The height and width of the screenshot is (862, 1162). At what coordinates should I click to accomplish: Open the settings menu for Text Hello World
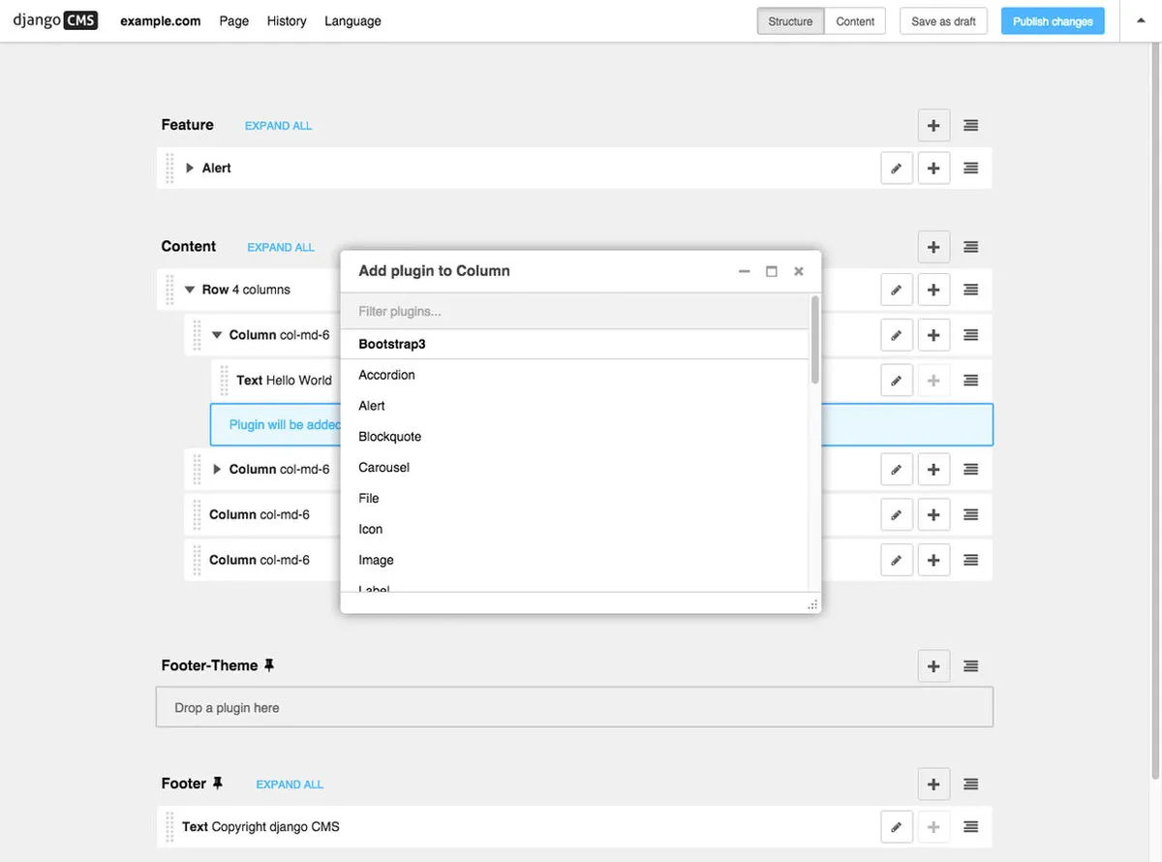pyautogui.click(x=970, y=381)
